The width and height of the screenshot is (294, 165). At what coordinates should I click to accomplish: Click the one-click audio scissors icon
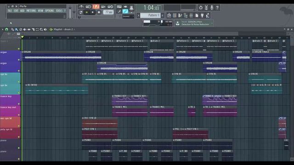pos(206,8)
